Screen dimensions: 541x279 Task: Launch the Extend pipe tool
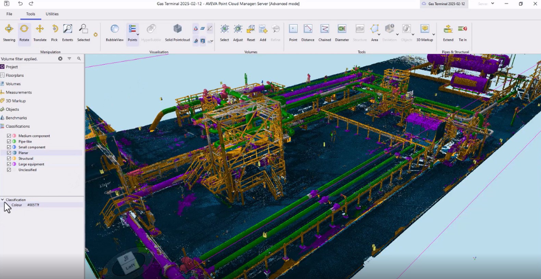click(448, 33)
